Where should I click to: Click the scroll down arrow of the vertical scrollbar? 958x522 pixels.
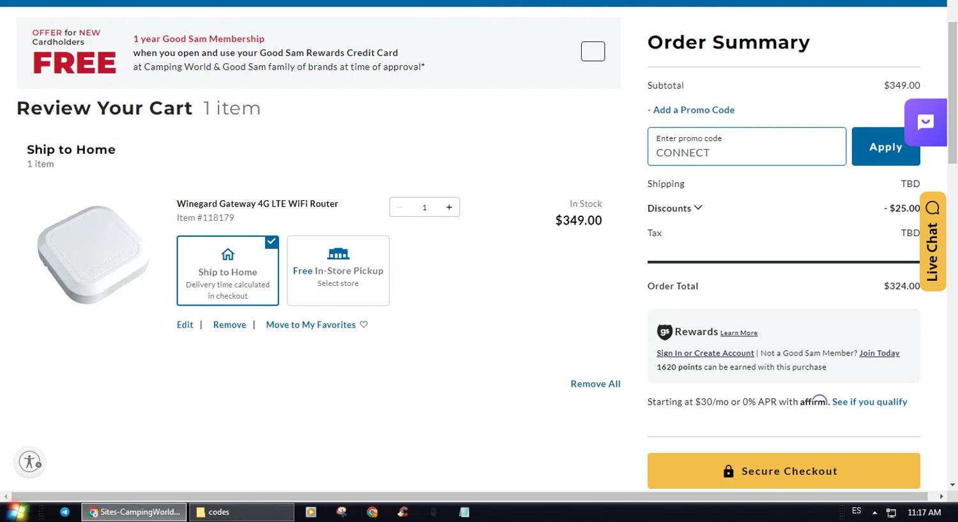[x=952, y=485]
